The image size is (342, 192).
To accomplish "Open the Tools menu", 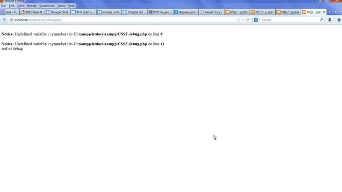I will pos(61,6).
